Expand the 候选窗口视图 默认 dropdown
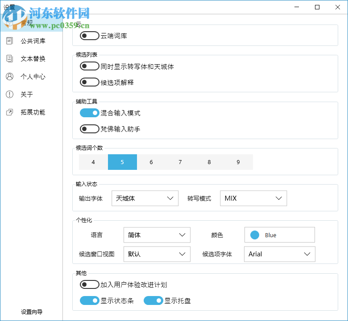The width and height of the screenshot is (348, 321). [157, 254]
